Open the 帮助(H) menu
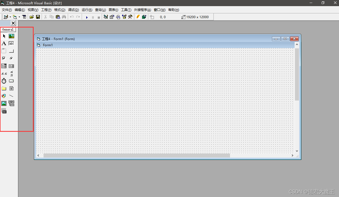The width and height of the screenshot is (339, 197). 174,10
